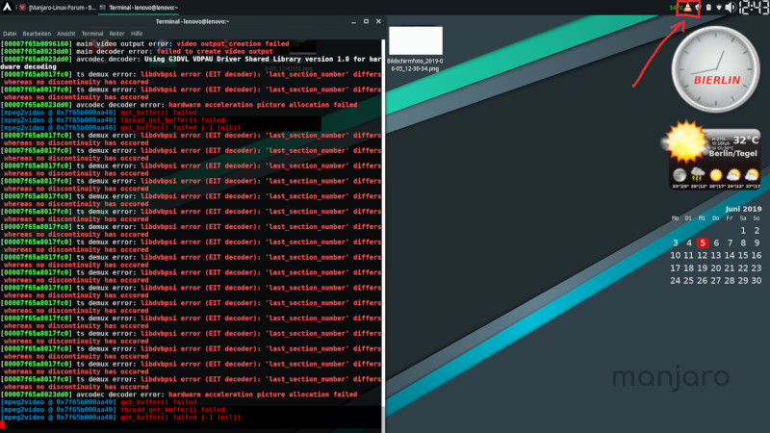This screenshot has width=770, height=433.
Task: Click the panel clock showing 12:43
Action: pyautogui.click(x=752, y=8)
